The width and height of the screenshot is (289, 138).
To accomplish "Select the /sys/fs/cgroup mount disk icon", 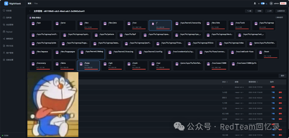I will (x=256, y=24).
